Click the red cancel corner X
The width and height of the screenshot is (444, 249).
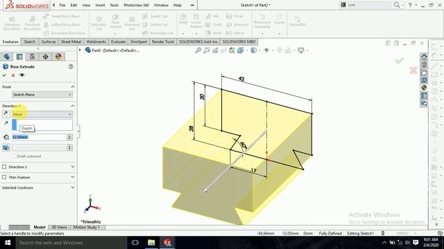coord(413,71)
